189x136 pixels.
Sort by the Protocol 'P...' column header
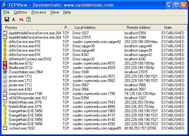coord(67,28)
